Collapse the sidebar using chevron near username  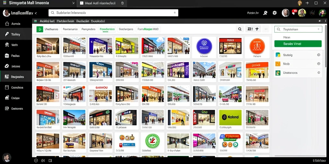click(36, 13)
